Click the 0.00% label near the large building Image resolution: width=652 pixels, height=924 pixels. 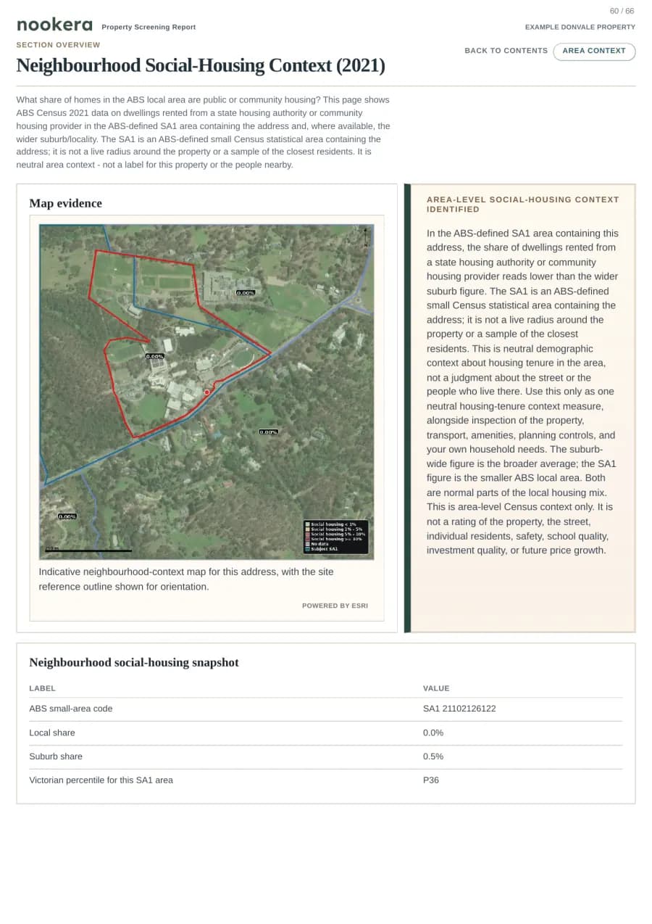246,292
